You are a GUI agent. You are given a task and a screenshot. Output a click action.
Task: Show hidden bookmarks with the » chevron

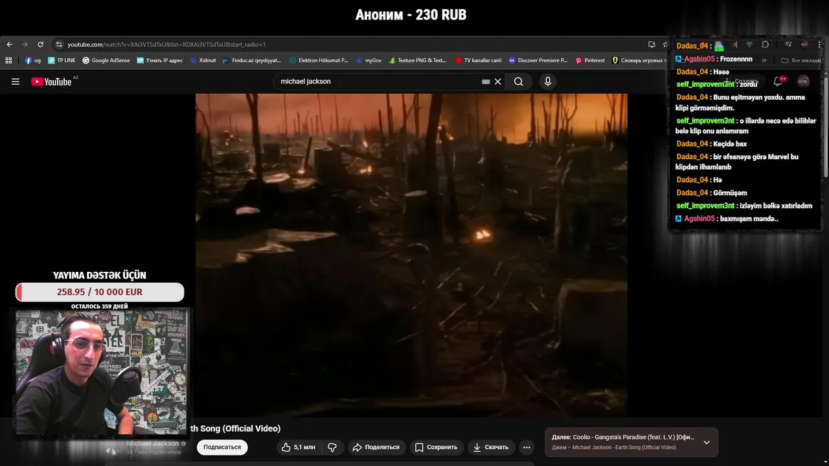click(764, 60)
